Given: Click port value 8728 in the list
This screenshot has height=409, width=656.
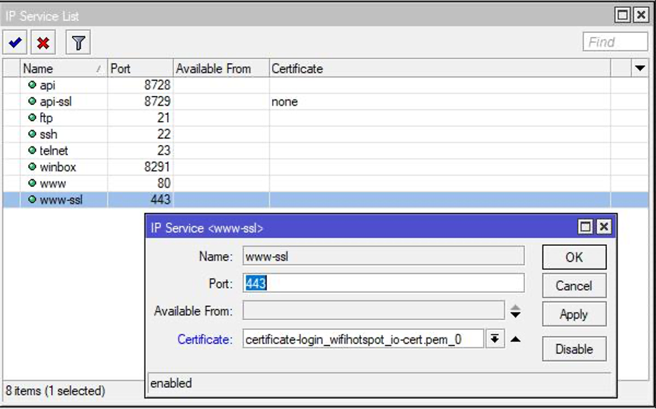Looking at the screenshot, I should point(157,85).
